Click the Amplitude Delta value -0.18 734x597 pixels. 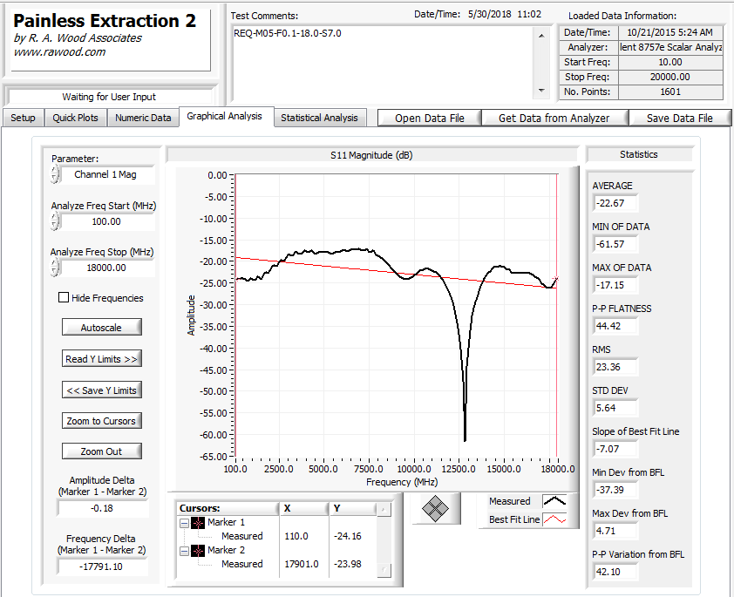pyautogui.click(x=102, y=508)
